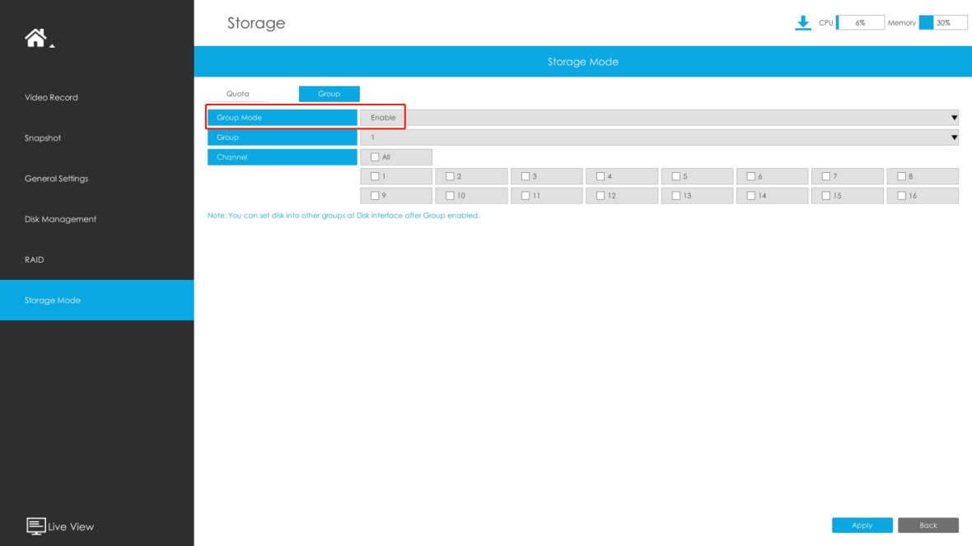Select the Group tab
The image size is (972, 546).
coord(329,94)
